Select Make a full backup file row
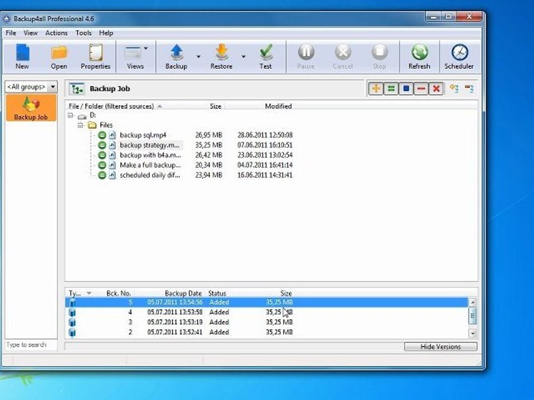The height and width of the screenshot is (400, 534). pyautogui.click(x=150, y=166)
